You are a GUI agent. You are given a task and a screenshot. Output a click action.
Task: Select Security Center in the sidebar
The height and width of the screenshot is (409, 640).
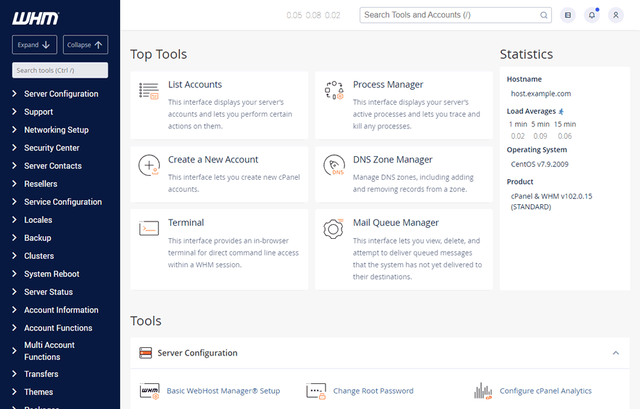(x=52, y=147)
